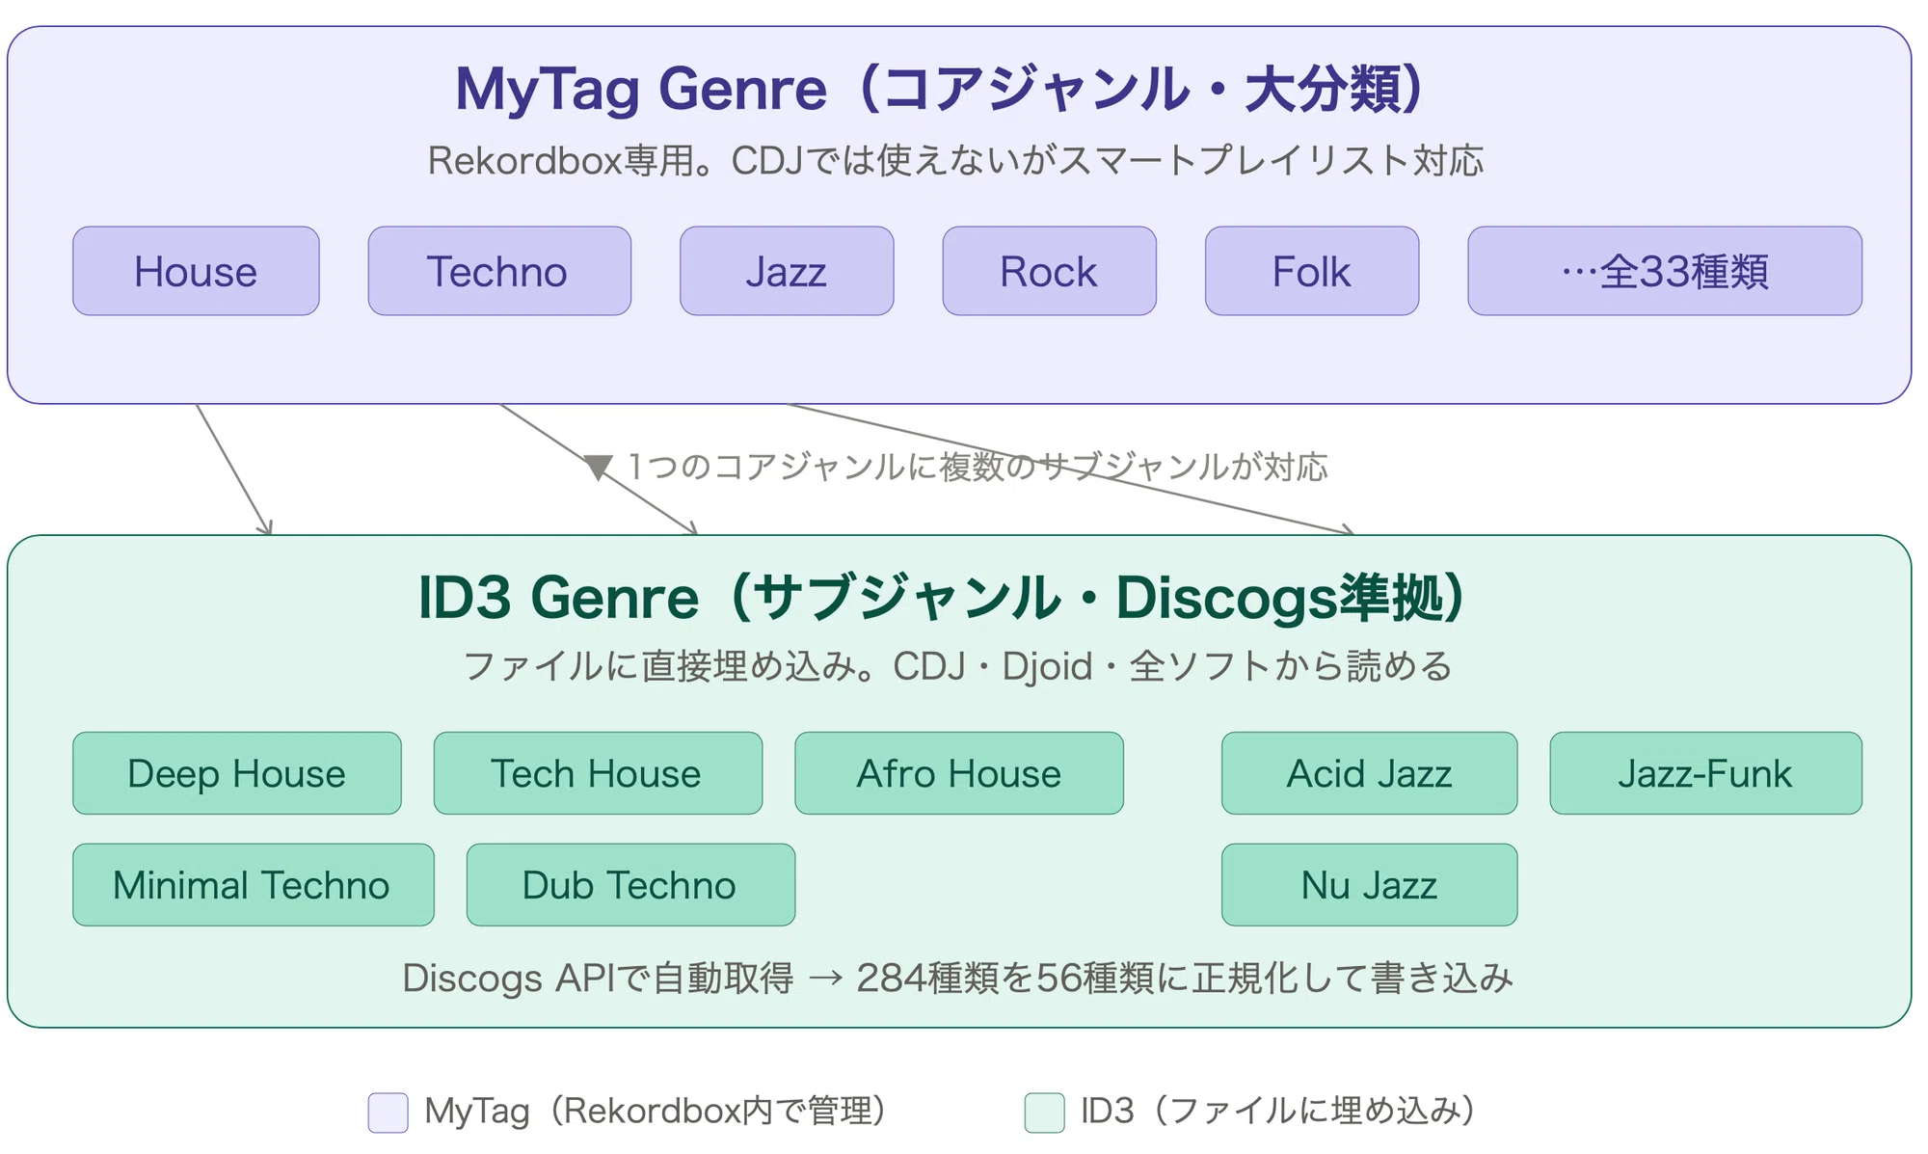Click the Folk core genre box
This screenshot has width=1928, height=1154.
(1312, 271)
